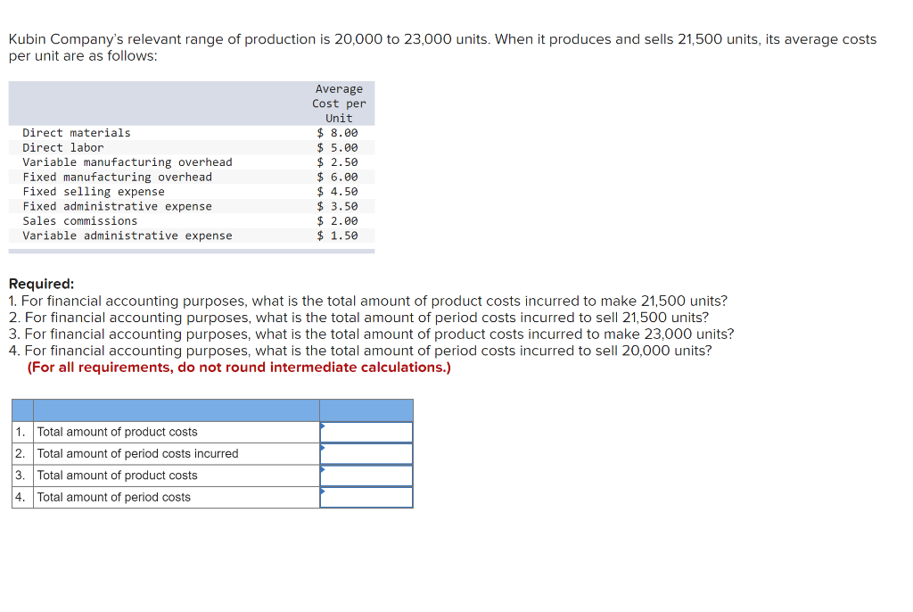Click 'Average Cost per Unit' column header

click(339, 103)
